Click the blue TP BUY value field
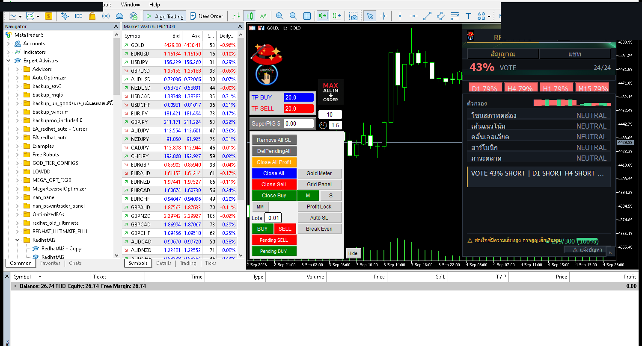This screenshot has width=642, height=346. point(299,97)
